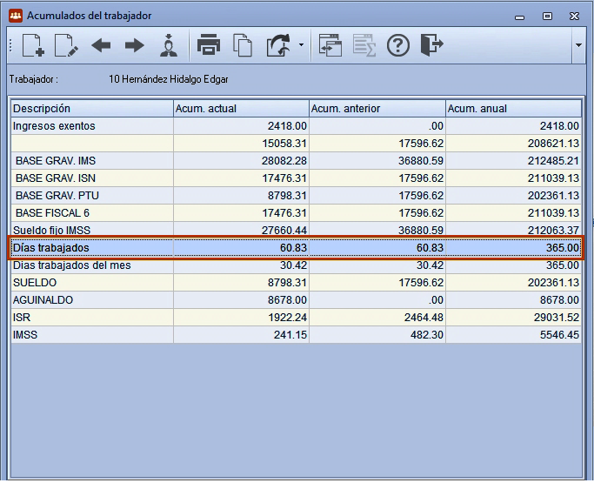The height and width of the screenshot is (483, 594).
Task: Select the BASE GRAV. PTU row
Action: click(297, 195)
